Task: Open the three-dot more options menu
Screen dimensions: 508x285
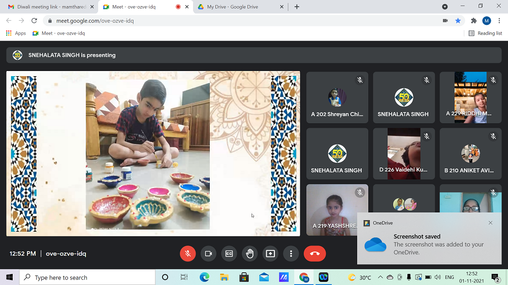Action: tap(291, 254)
